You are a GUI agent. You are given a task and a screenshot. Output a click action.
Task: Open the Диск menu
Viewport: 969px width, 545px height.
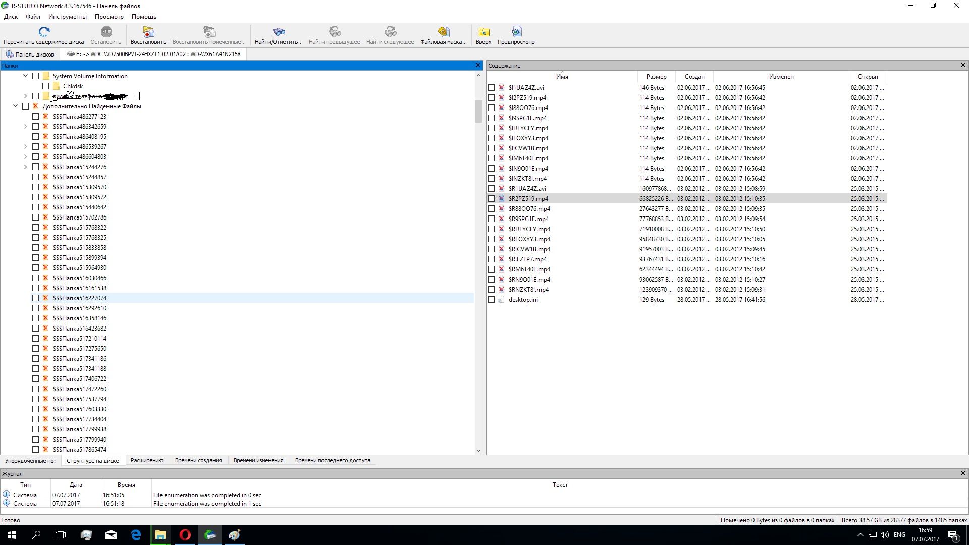pyautogui.click(x=11, y=17)
